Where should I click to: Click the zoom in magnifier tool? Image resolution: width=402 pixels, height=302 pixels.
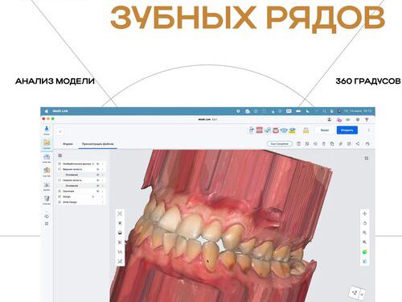pyautogui.click(x=364, y=233)
